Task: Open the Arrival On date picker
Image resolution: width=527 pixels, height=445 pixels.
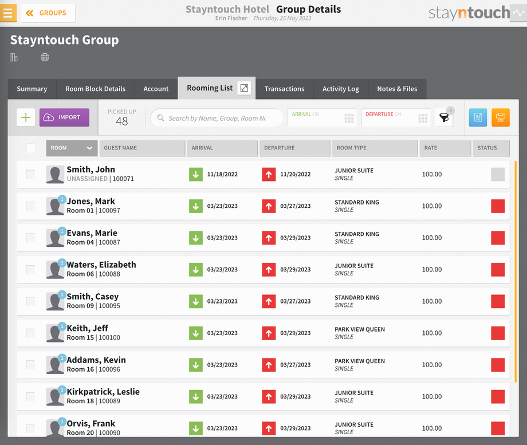Action: (323, 117)
